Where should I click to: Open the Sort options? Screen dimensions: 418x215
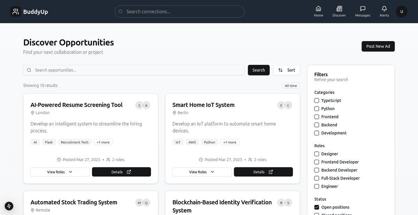click(286, 70)
